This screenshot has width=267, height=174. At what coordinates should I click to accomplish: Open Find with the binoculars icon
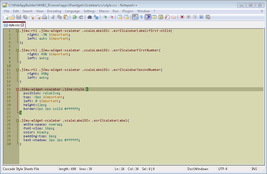pyautogui.click(x=90, y=17)
